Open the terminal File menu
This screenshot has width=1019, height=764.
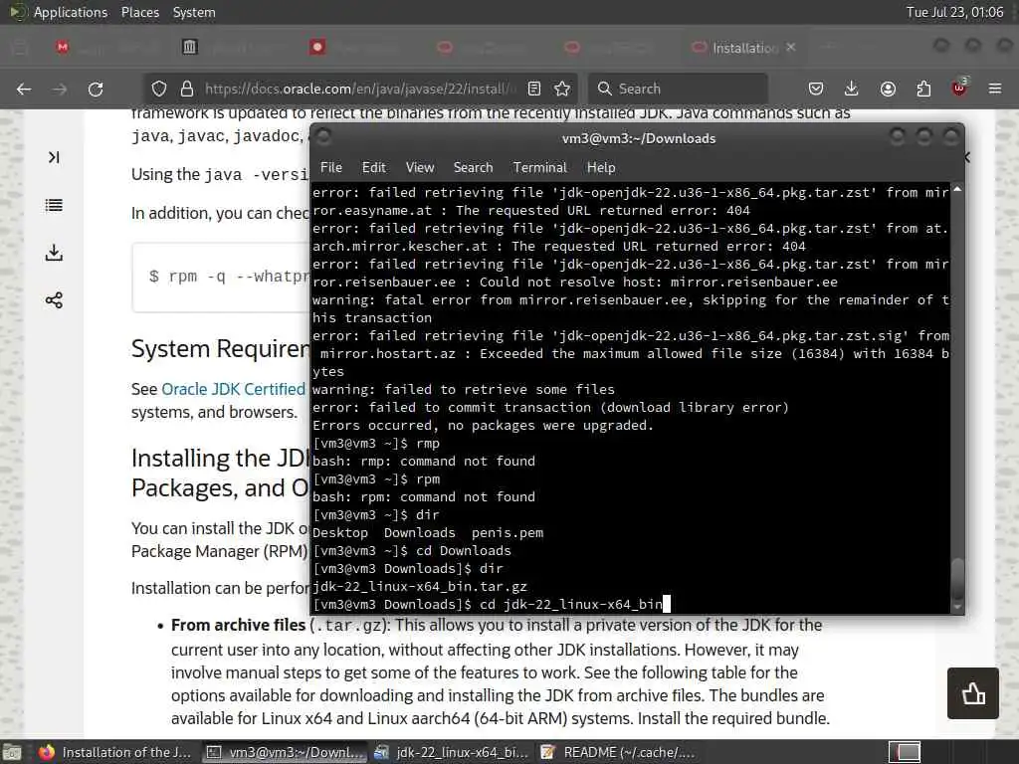click(x=330, y=167)
